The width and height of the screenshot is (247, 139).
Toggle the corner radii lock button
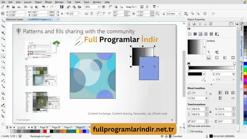tap(133, 14)
